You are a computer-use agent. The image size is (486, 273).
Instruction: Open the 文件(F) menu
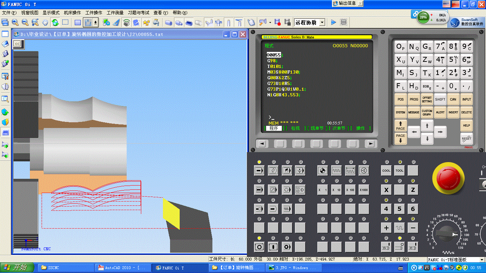point(9,13)
